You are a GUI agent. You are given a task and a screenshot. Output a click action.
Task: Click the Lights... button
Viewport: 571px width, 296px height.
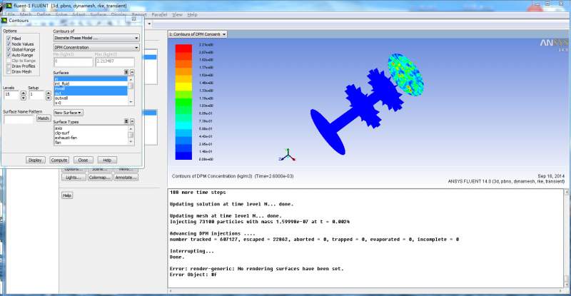tap(74, 178)
